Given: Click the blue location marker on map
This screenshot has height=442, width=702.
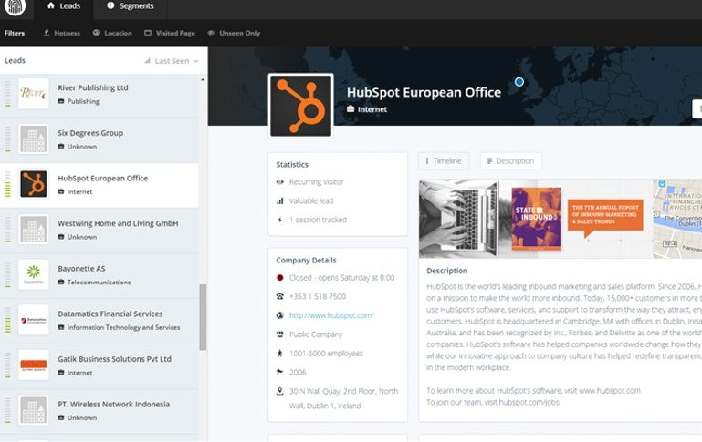Looking at the screenshot, I should tap(519, 82).
